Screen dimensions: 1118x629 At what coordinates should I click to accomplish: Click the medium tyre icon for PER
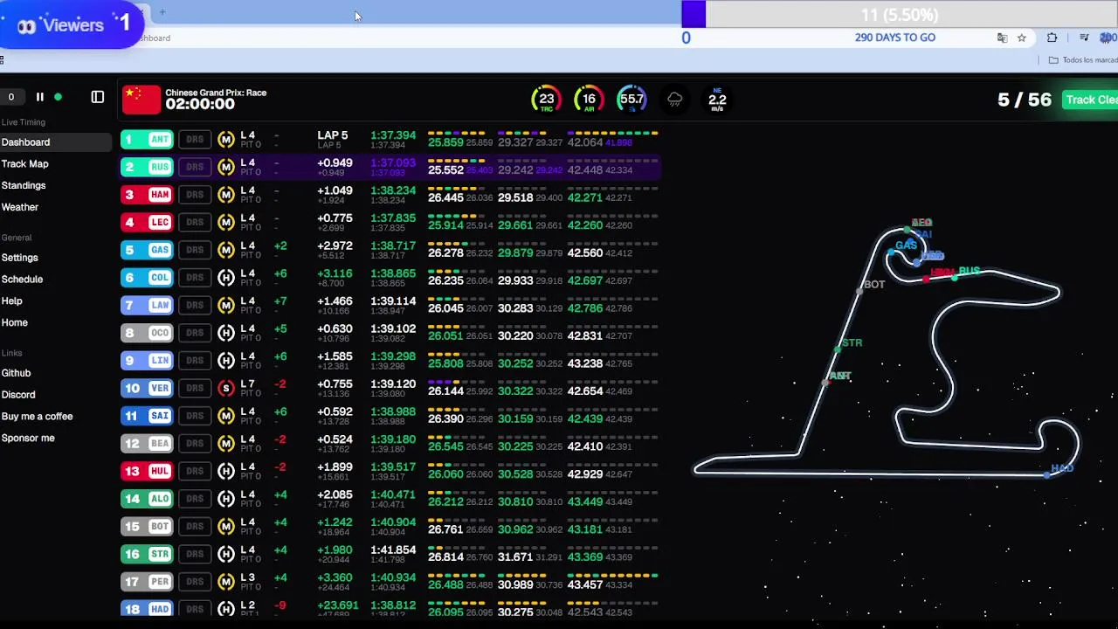(226, 582)
